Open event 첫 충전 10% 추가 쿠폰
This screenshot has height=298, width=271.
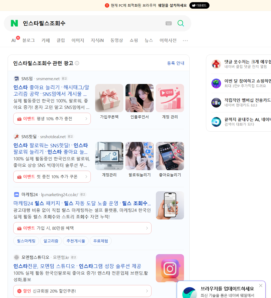pyautogui.click(x=52, y=177)
